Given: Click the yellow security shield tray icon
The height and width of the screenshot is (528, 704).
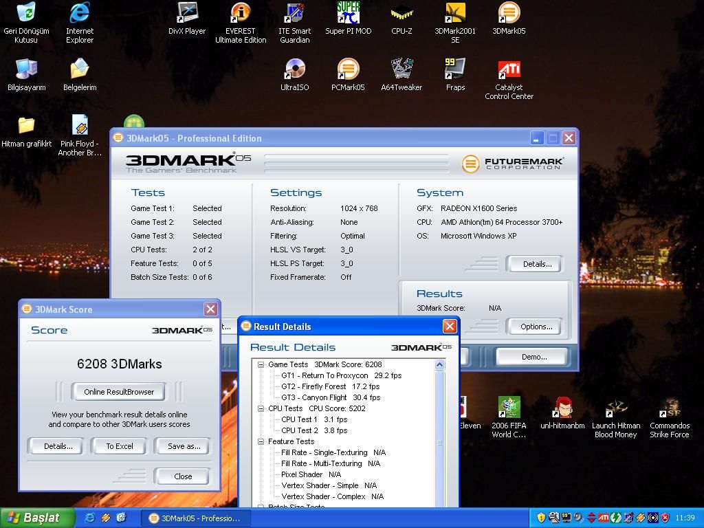Looking at the screenshot, I should click(541, 518).
